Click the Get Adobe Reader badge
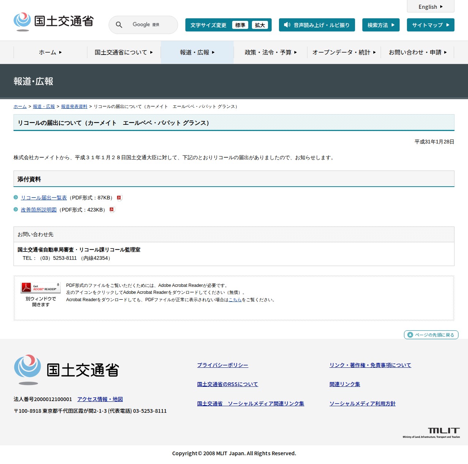468x464 pixels. 41,288
